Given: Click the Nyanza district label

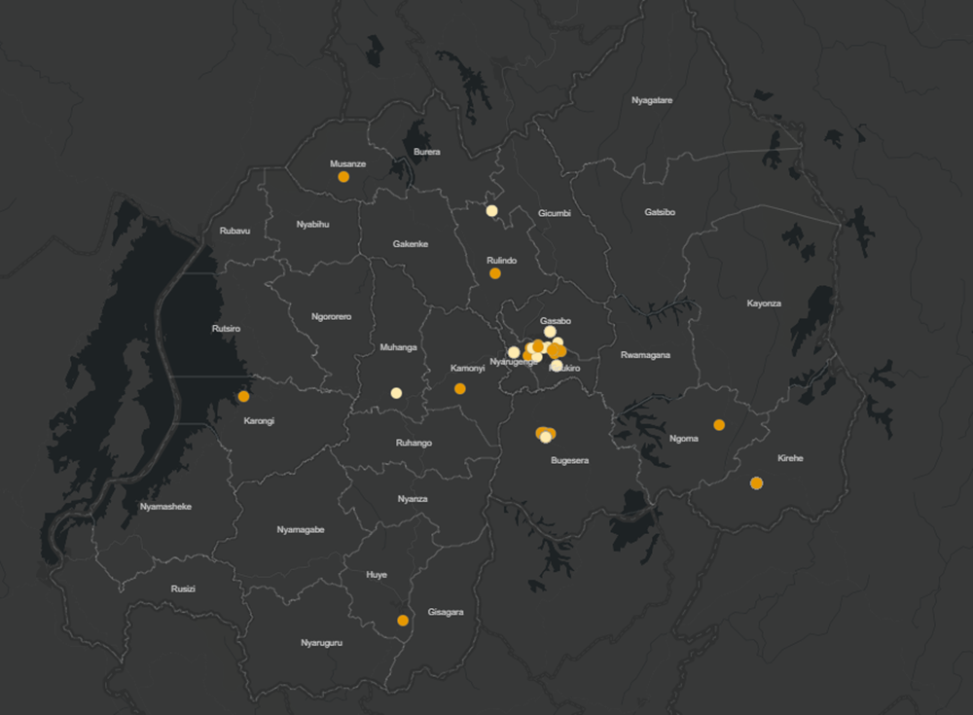Looking at the screenshot, I should [413, 499].
